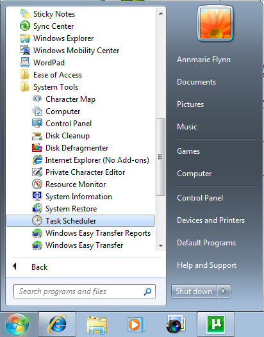Click the search magnifier icon
This screenshot has width=264, height=337.
coord(147,292)
